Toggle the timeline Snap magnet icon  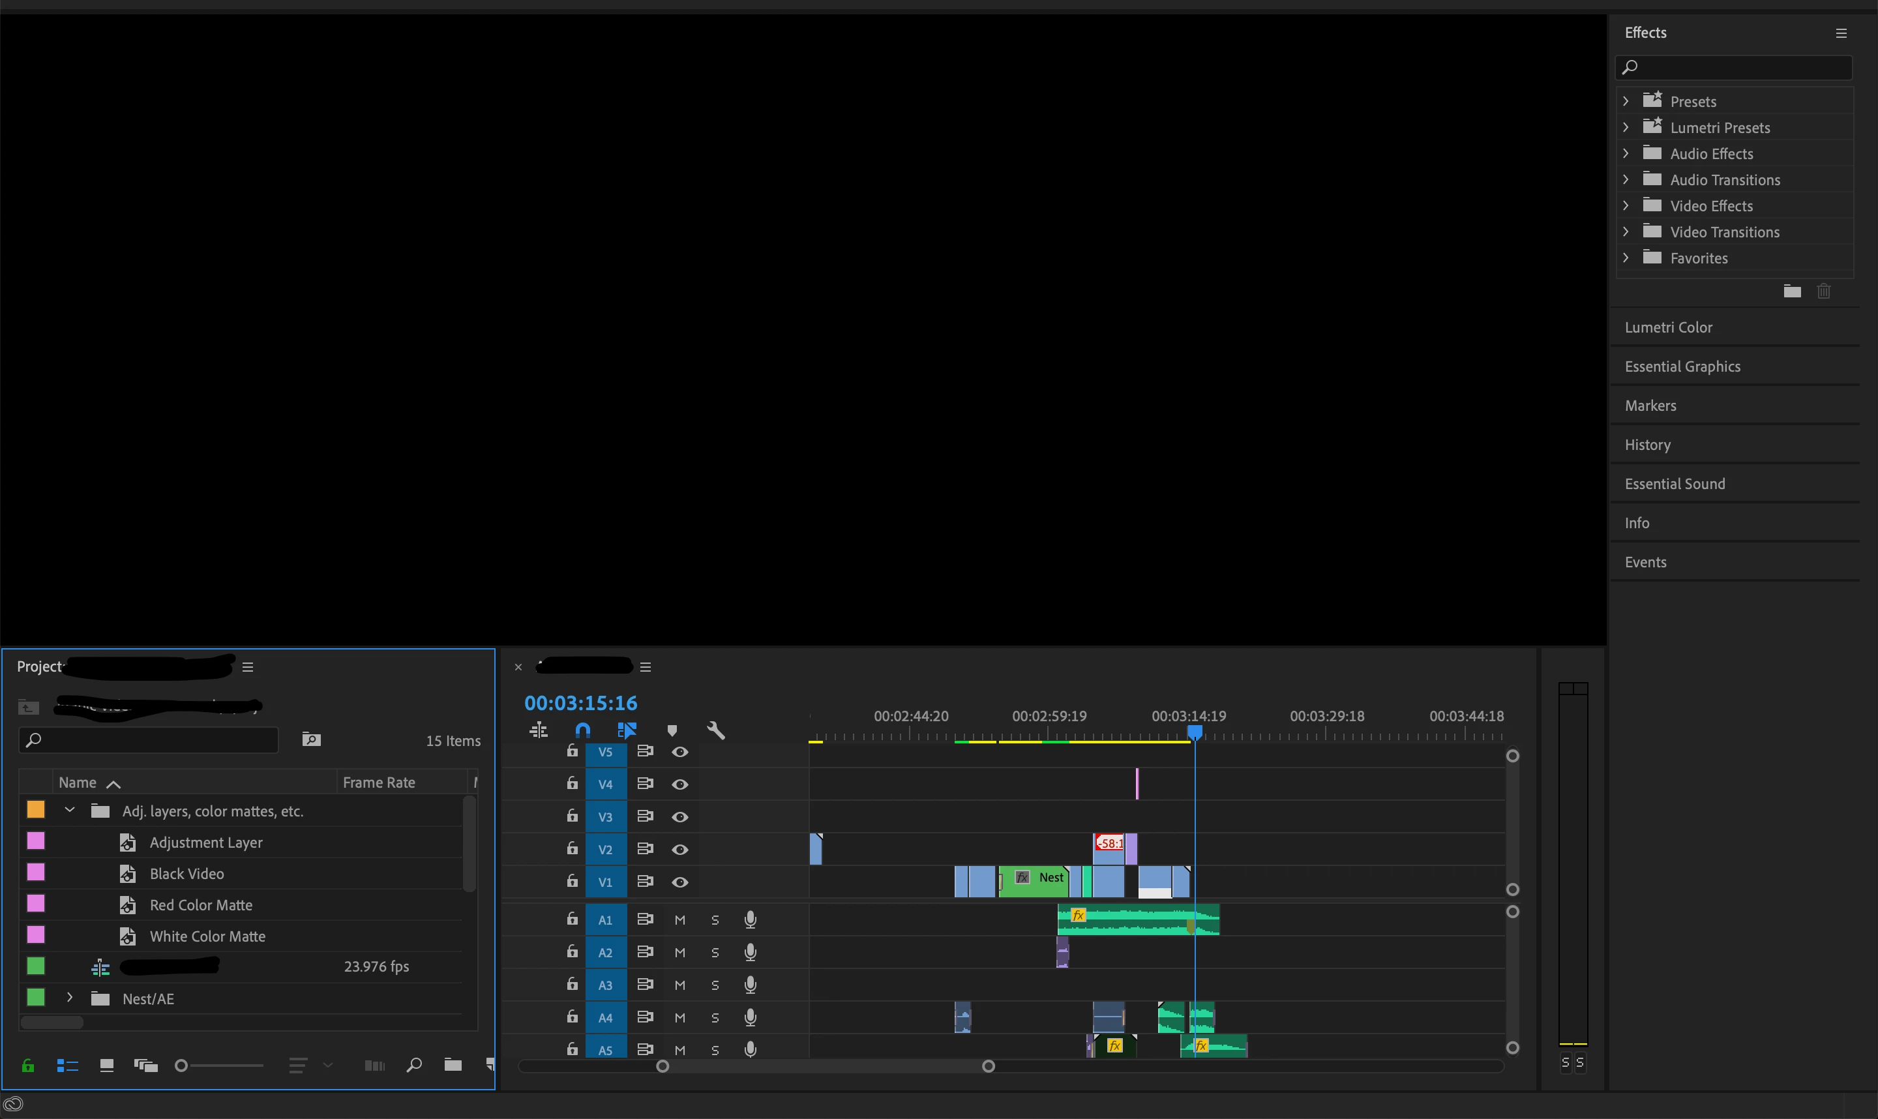[x=583, y=730]
